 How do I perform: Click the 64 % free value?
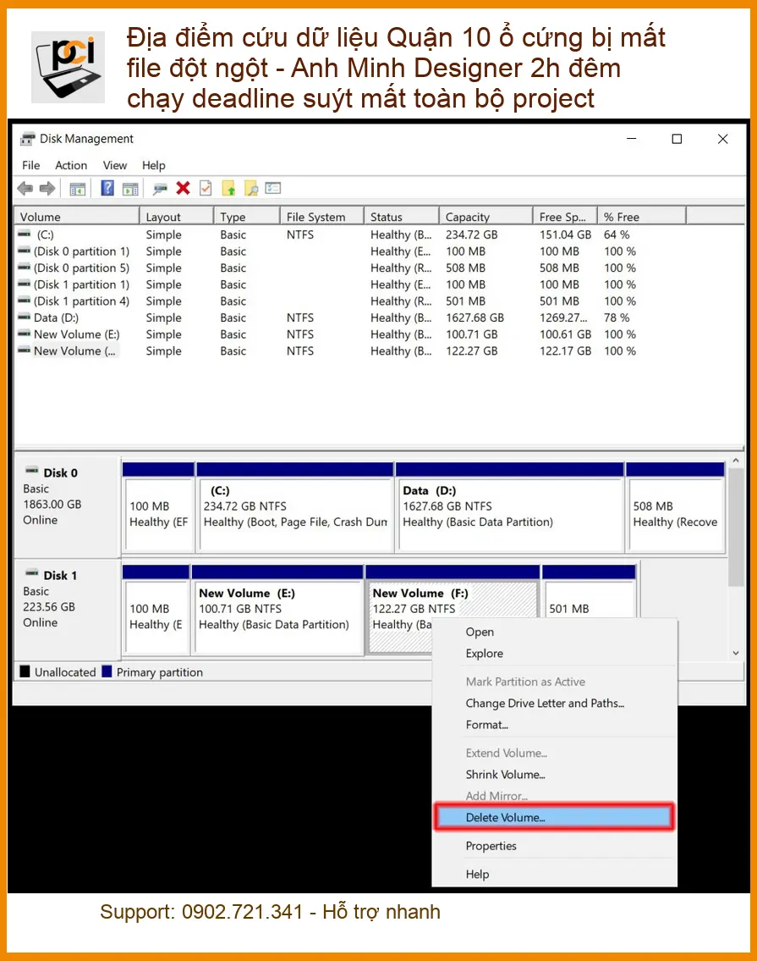tap(616, 235)
